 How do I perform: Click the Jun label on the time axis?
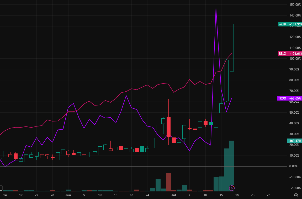click(68, 195)
